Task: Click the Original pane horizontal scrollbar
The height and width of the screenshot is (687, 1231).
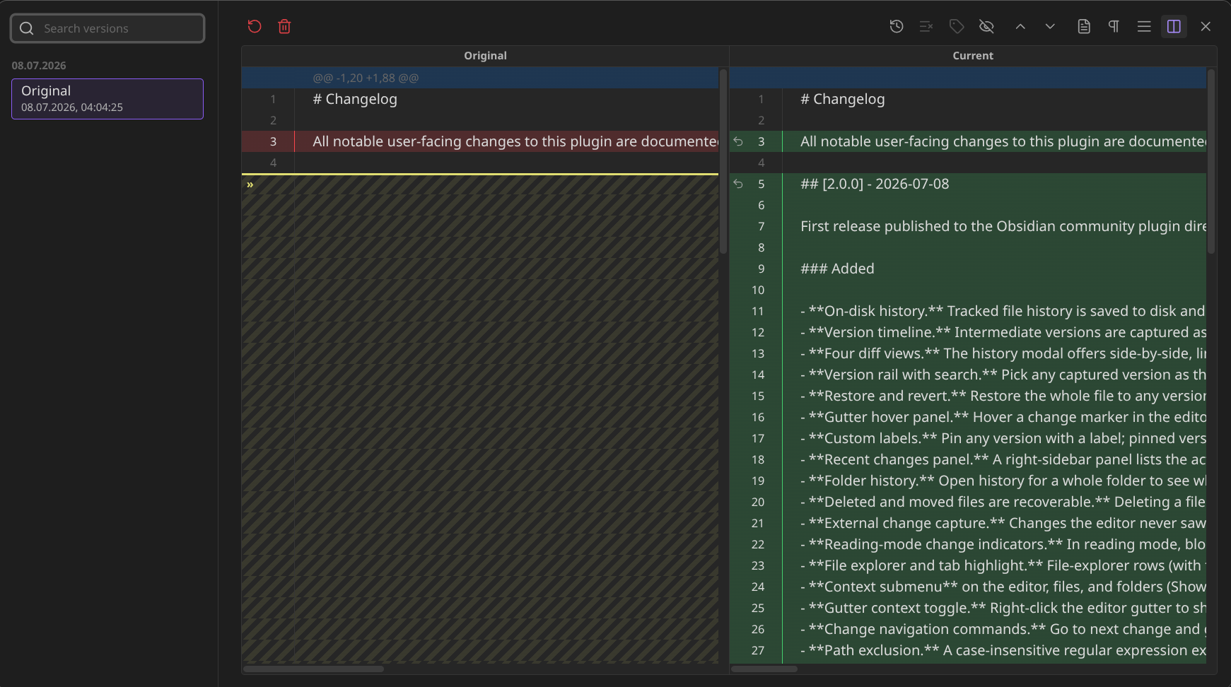Action: pos(314,669)
